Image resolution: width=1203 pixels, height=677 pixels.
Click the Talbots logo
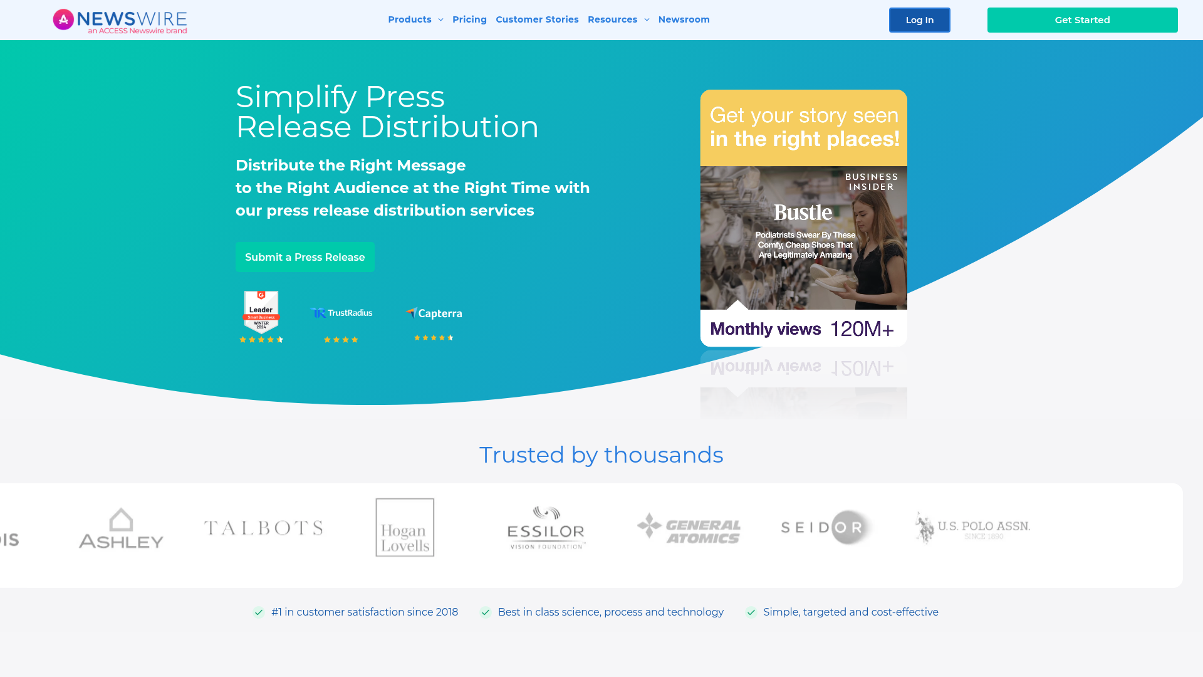click(x=263, y=528)
